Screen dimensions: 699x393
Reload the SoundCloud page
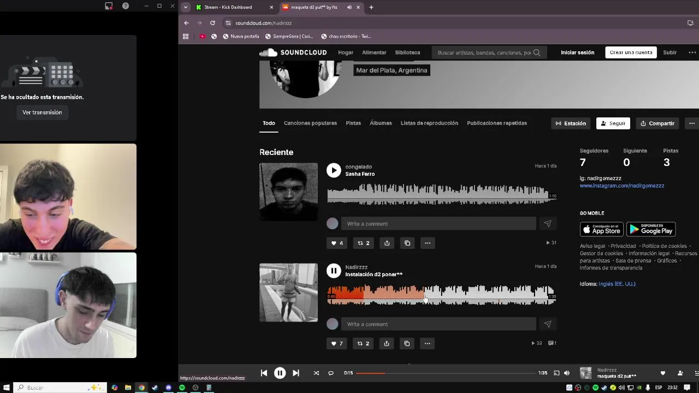click(212, 23)
